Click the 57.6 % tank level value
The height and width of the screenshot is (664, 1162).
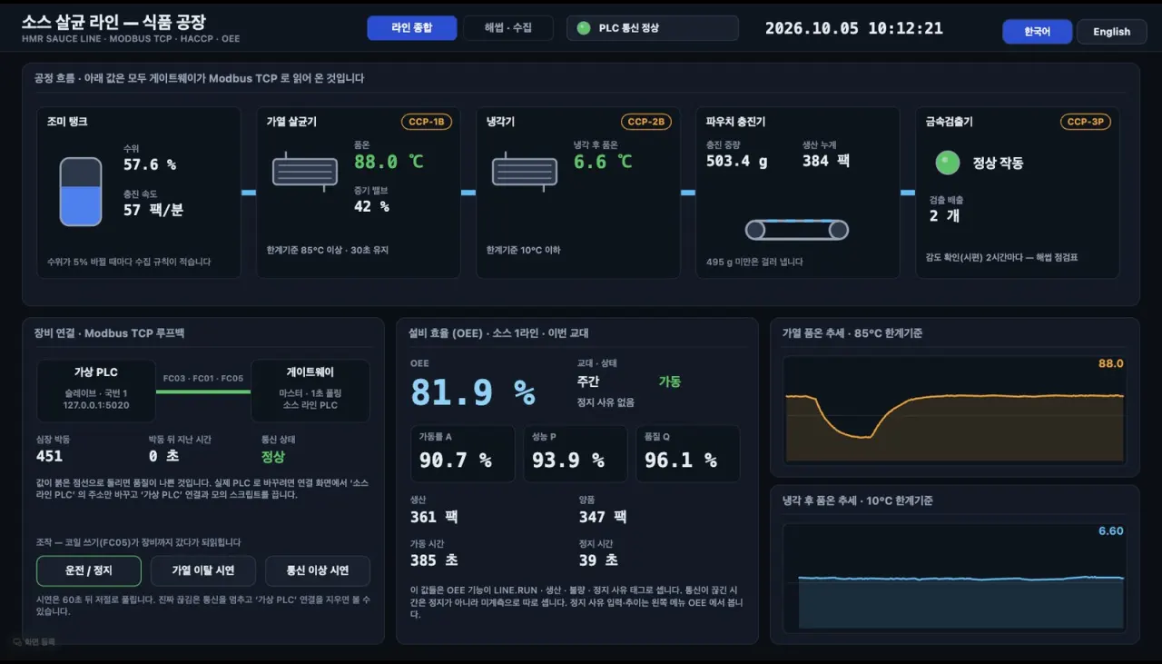(x=150, y=164)
